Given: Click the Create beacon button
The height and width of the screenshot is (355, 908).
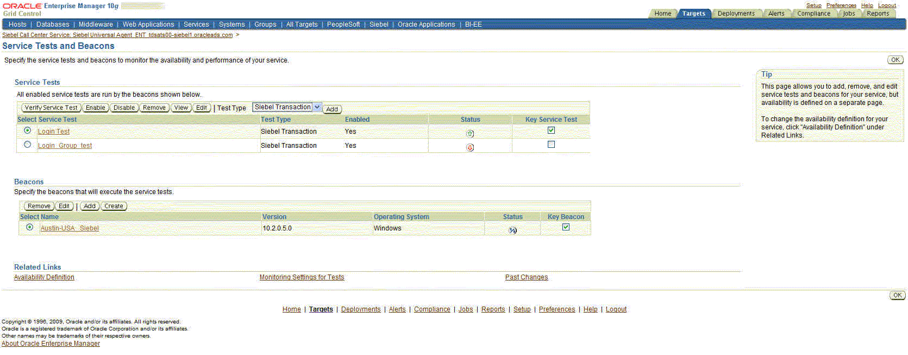Looking at the screenshot, I should [x=114, y=206].
